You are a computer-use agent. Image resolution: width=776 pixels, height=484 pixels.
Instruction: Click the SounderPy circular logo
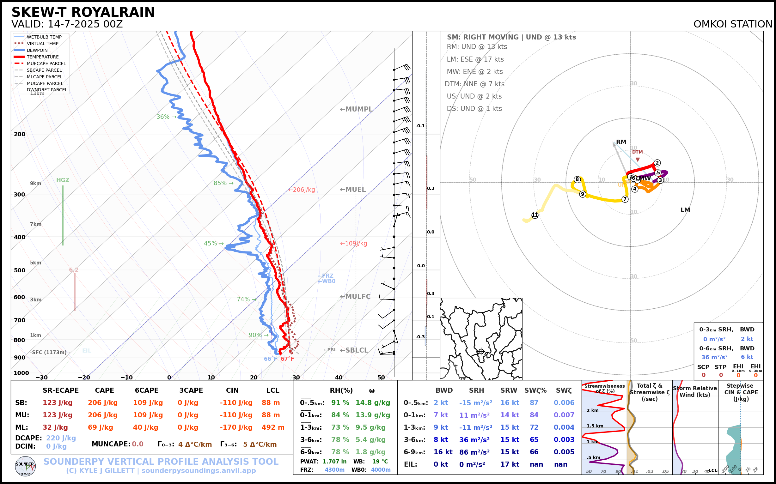pyautogui.click(x=25, y=466)
